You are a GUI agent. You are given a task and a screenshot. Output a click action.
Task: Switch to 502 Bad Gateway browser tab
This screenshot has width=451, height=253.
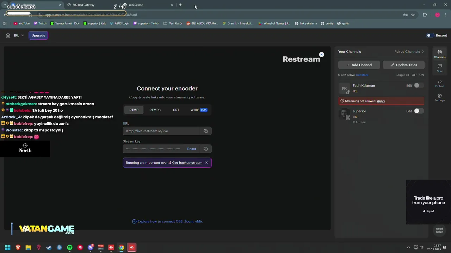pyautogui.click(x=91, y=5)
